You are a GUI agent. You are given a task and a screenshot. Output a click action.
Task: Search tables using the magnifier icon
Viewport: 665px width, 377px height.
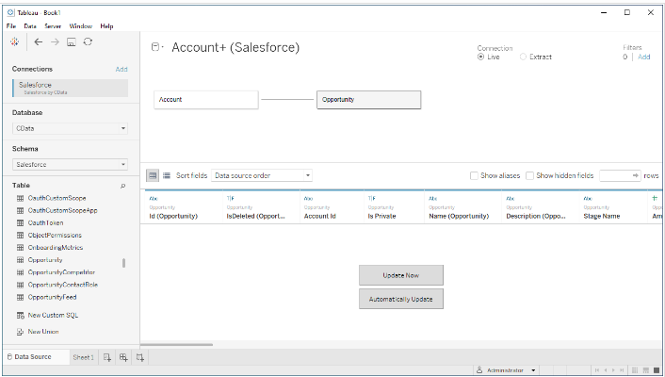(123, 186)
